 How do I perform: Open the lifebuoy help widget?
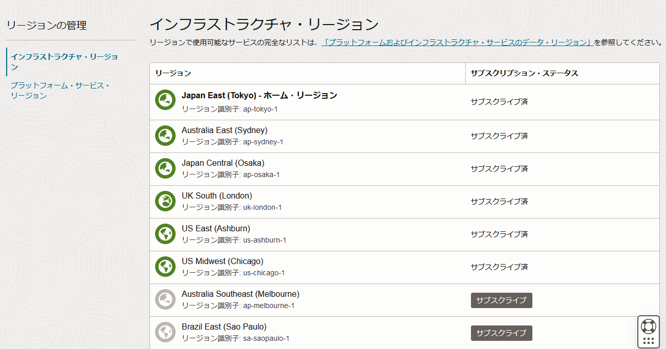coord(648,326)
